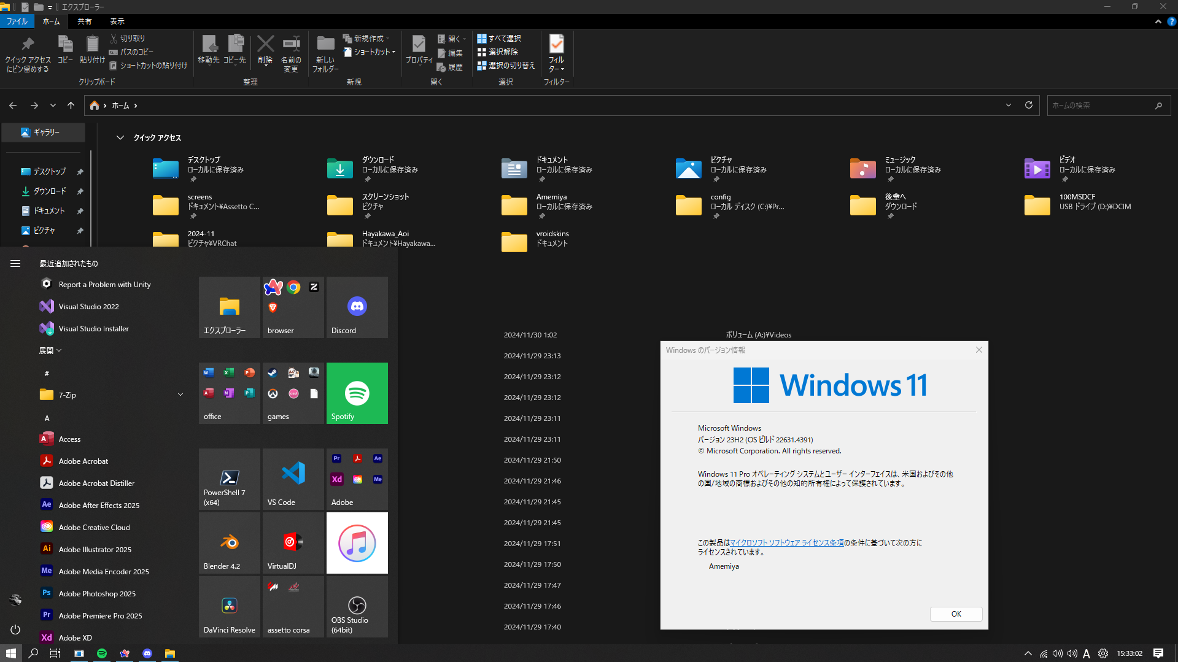Open the VS Code tile
The width and height of the screenshot is (1178, 662).
pos(293,479)
